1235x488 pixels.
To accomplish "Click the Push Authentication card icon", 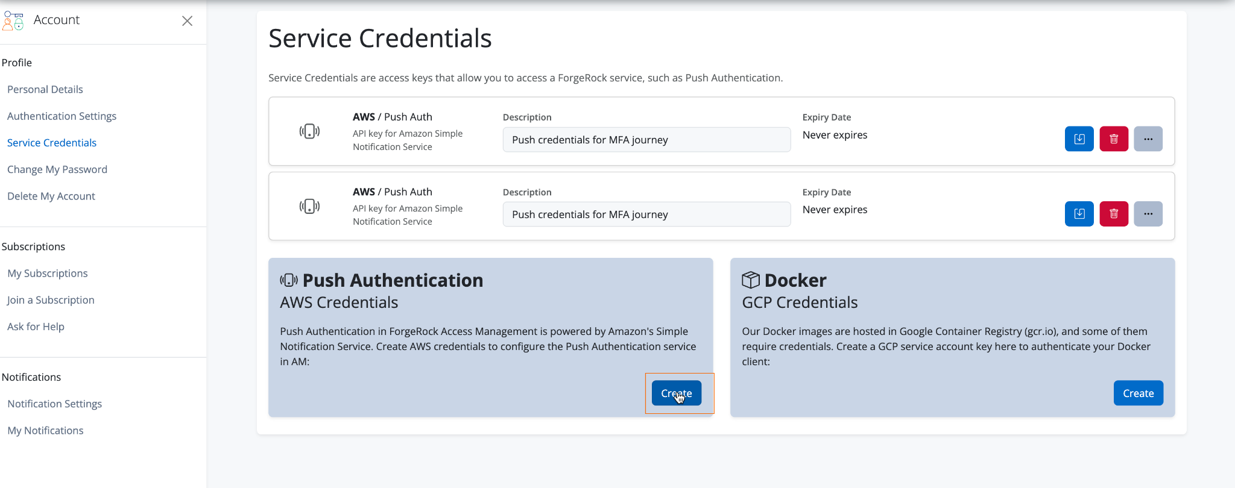I will click(289, 280).
